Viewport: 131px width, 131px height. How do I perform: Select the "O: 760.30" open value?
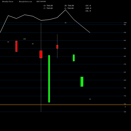point(48,6)
